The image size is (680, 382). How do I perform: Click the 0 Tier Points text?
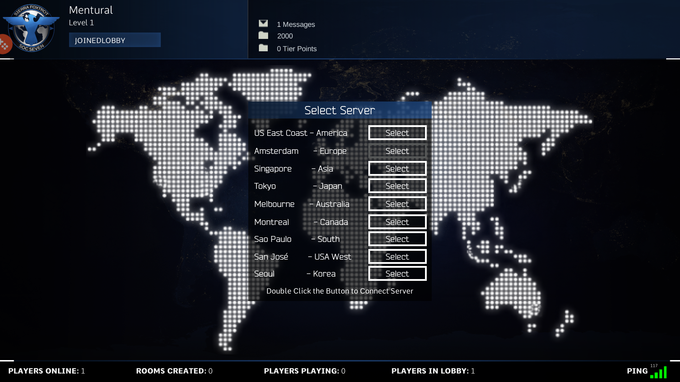click(x=296, y=49)
